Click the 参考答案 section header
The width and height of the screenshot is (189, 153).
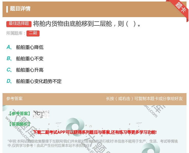(14, 99)
